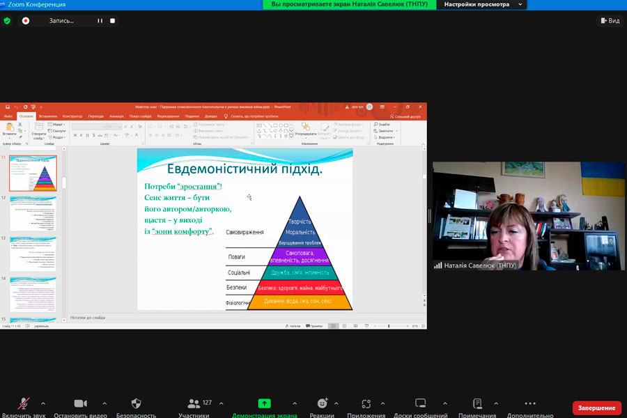Viewport: 627px width, 418px height.
Task: Open the Участники participants list
Action: [194, 404]
